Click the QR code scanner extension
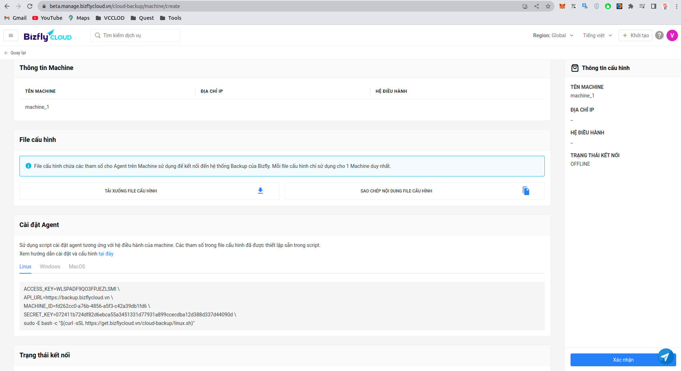Viewport: 681px width, 371px height. coord(574,6)
